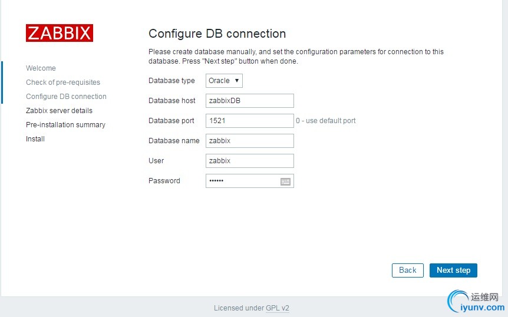Click the Configure DB connection heading
The image size is (508, 317).
[x=217, y=34]
